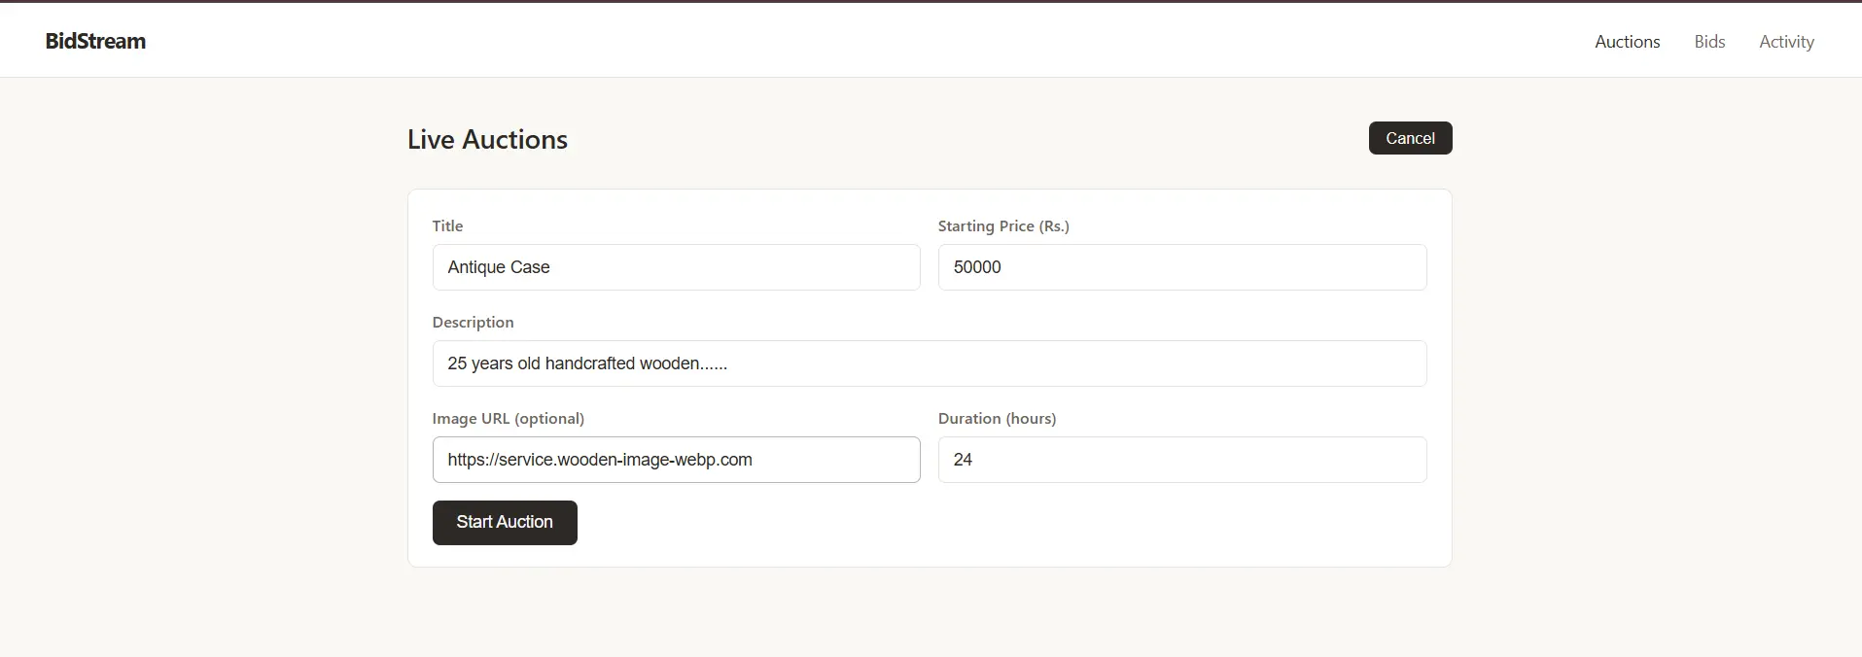Click the Duration (hours) label
1862x657 pixels.
[x=997, y=418]
